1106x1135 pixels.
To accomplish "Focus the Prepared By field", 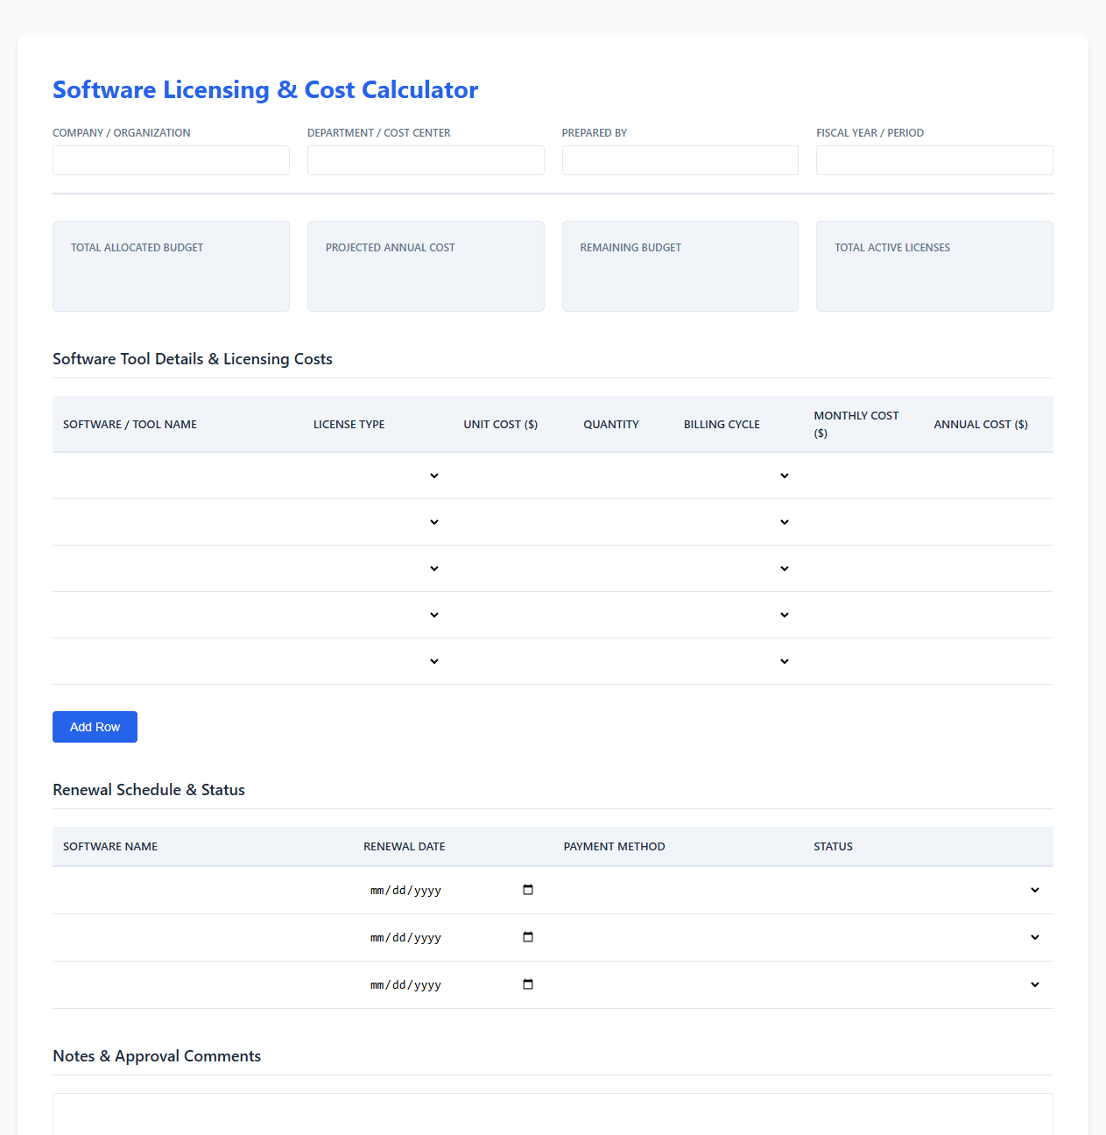I will [x=680, y=160].
